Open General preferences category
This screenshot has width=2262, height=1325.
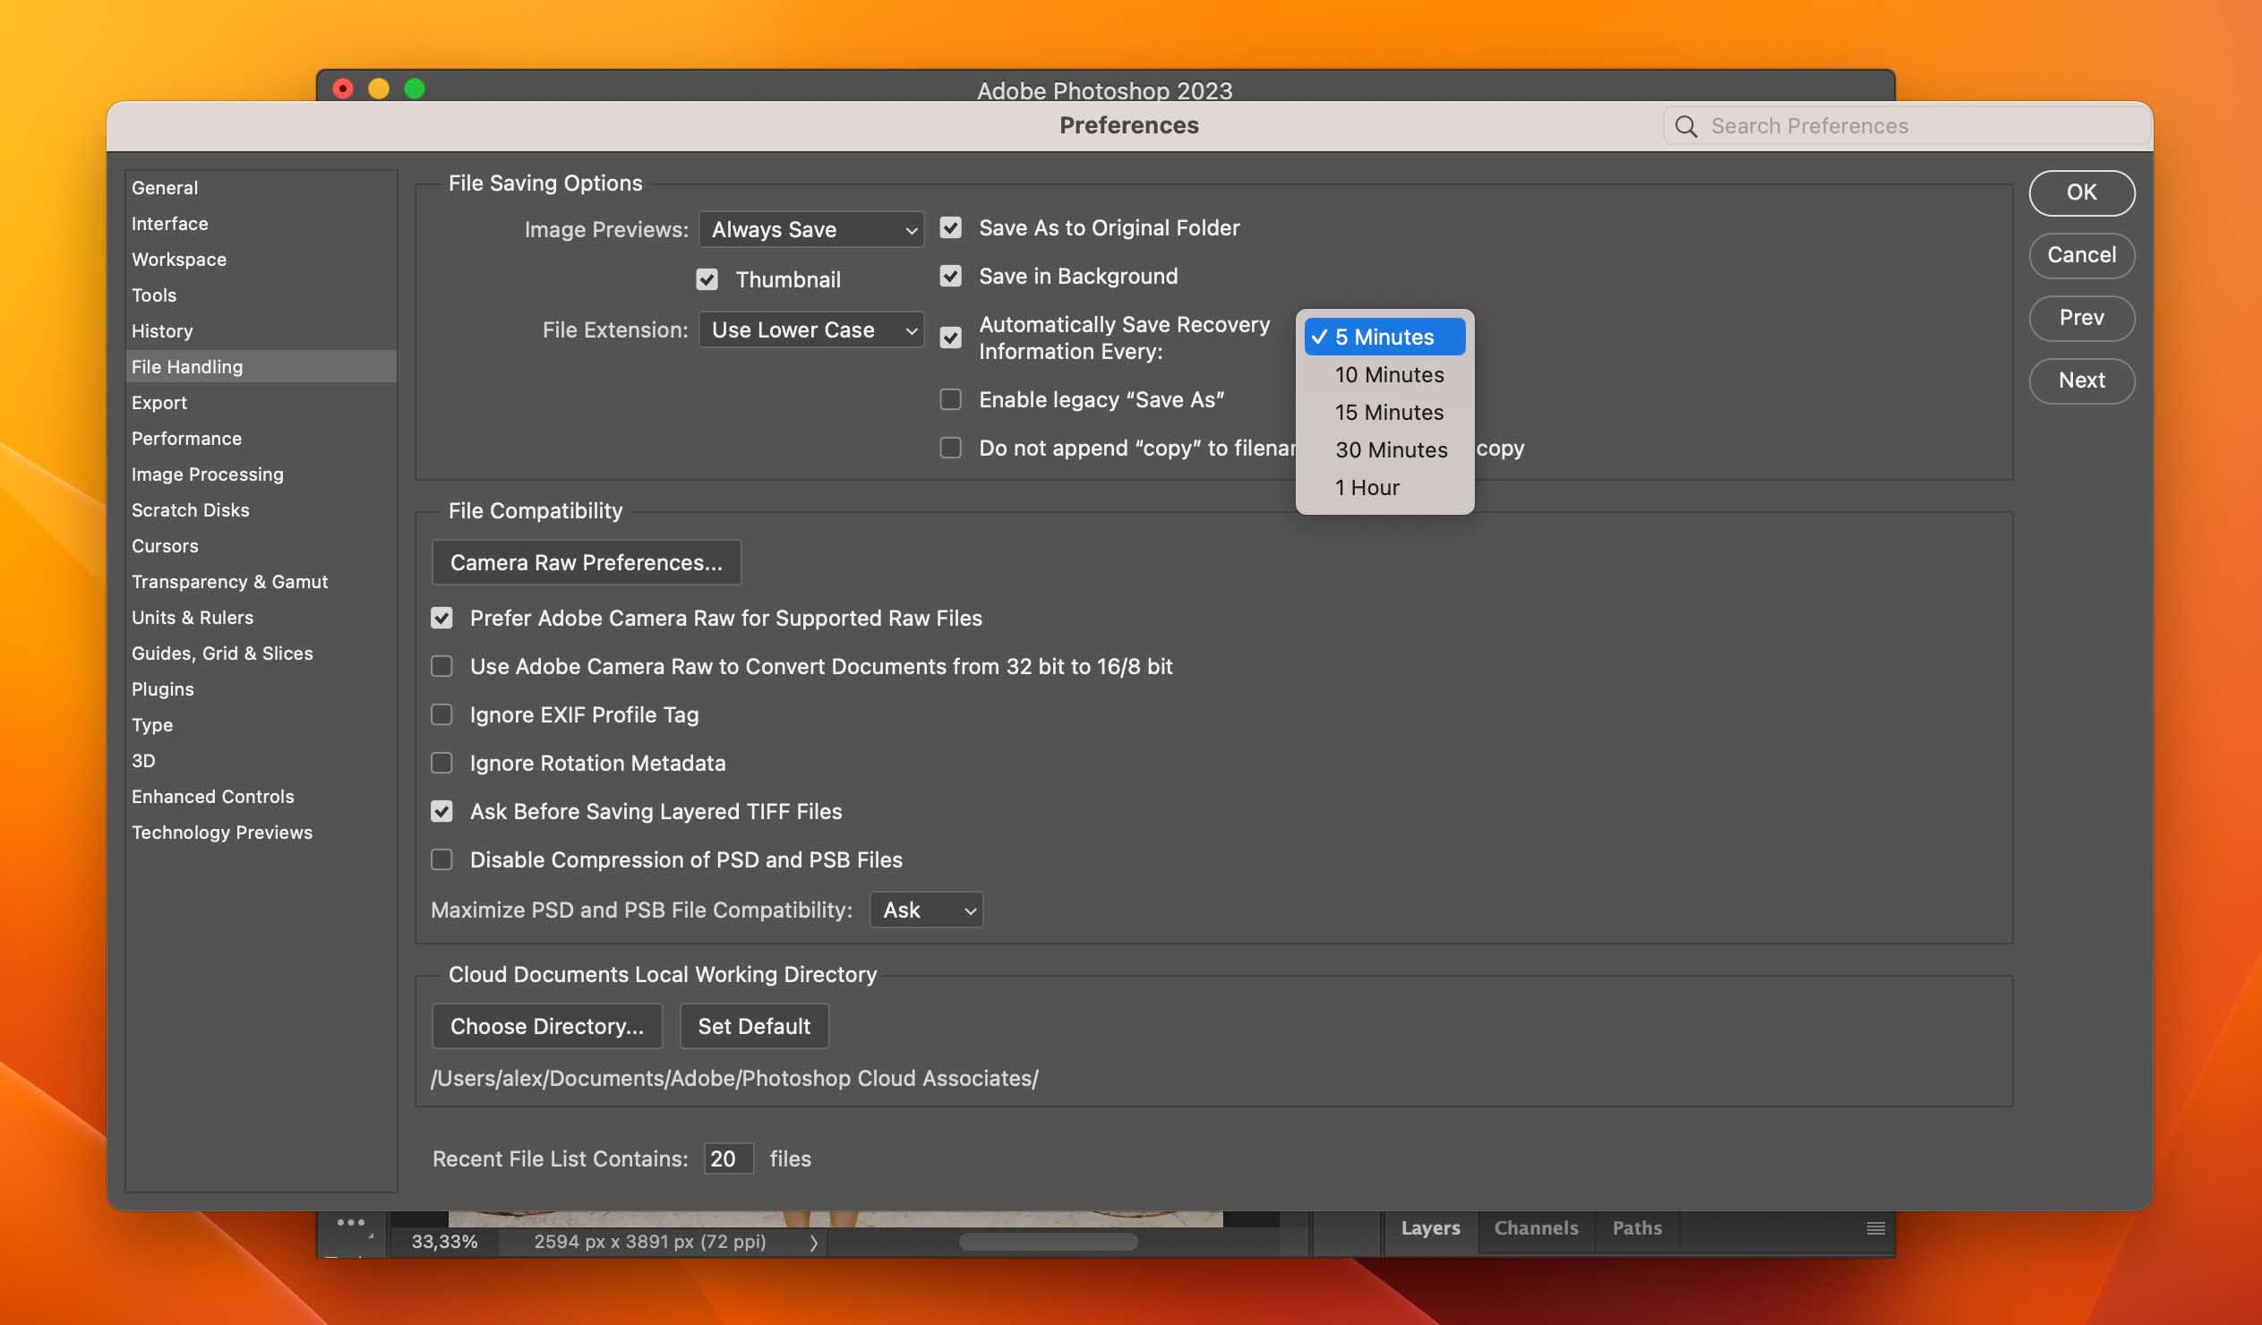pos(261,189)
